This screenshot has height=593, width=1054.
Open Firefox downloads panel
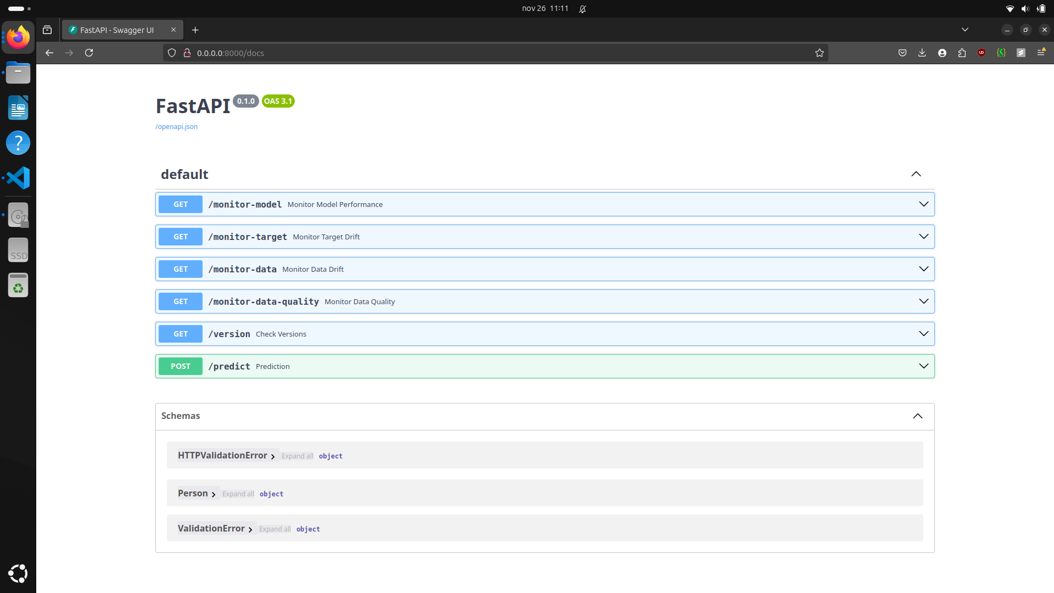pyautogui.click(x=922, y=53)
